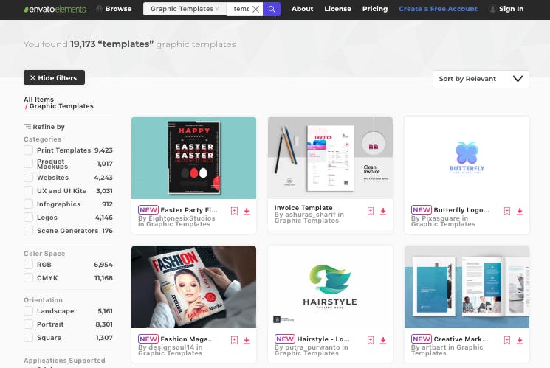
Task: Click the magnifier search button
Action: coord(272,9)
